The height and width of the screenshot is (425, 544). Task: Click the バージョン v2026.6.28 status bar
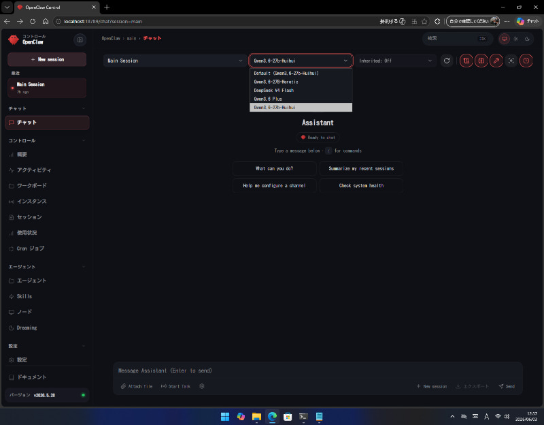click(47, 395)
